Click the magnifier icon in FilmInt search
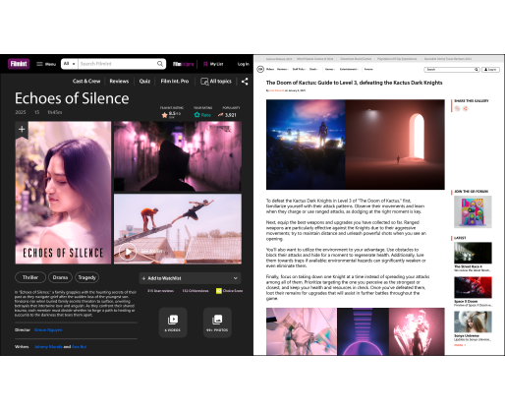Viewport: 505px width, 411px height. tap(160, 64)
